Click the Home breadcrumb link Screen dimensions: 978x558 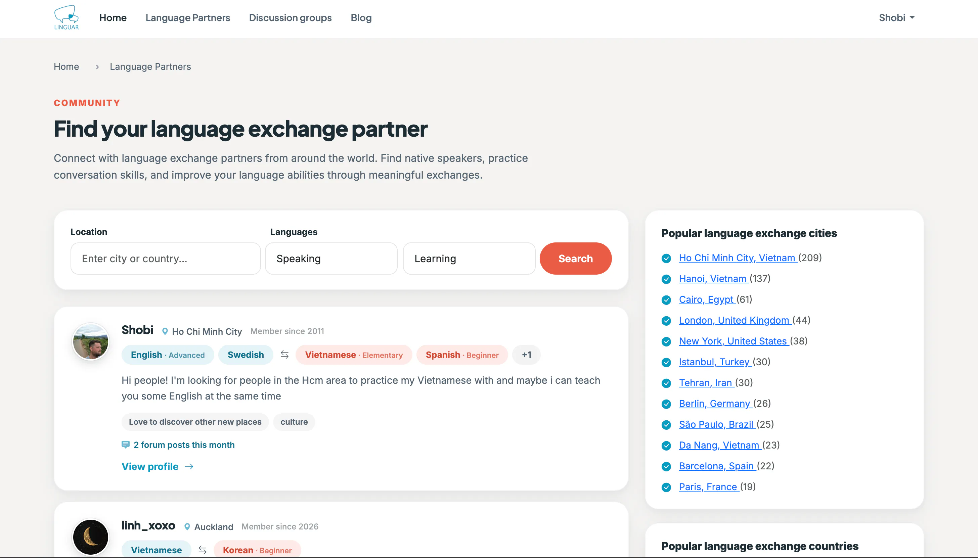tap(66, 67)
